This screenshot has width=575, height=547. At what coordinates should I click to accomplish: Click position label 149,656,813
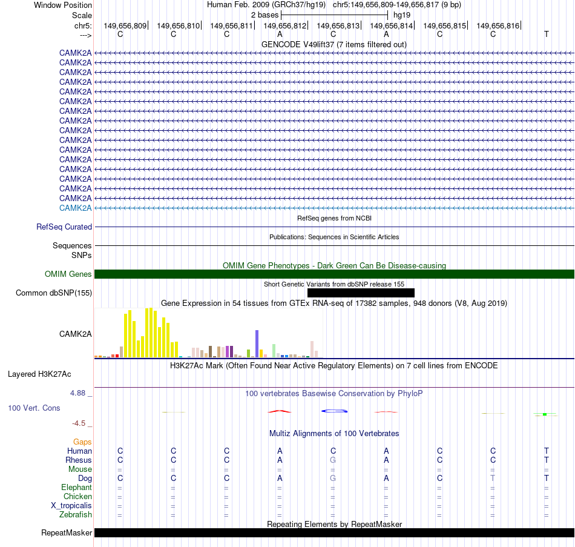(x=338, y=25)
